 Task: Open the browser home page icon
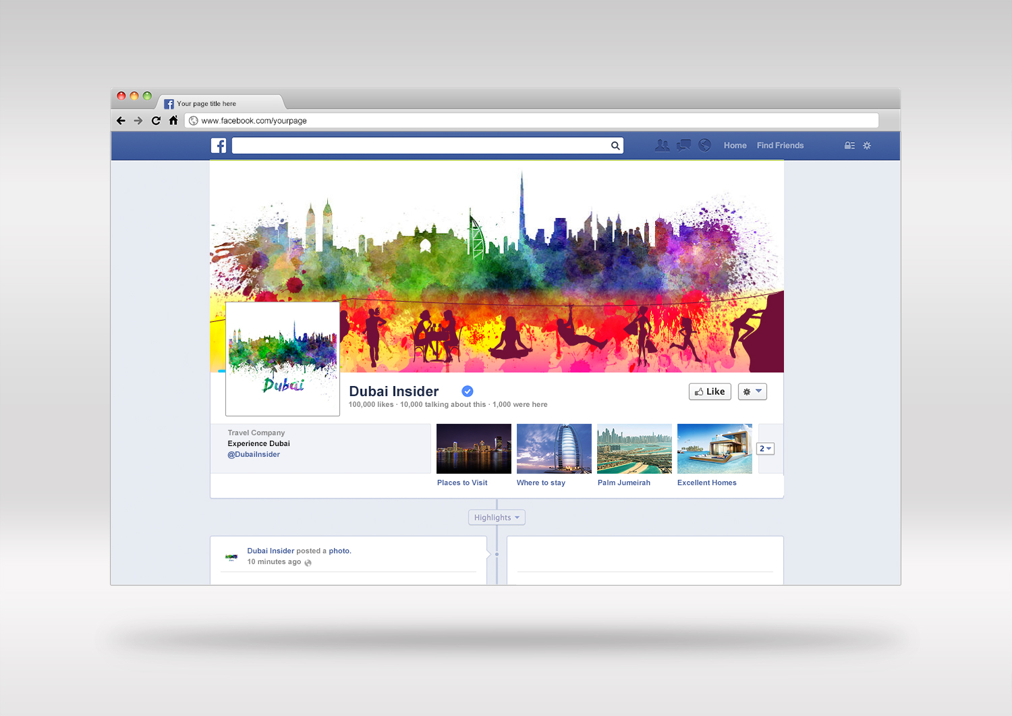(x=173, y=120)
